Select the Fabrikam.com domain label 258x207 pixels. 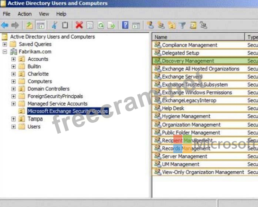point(35,52)
